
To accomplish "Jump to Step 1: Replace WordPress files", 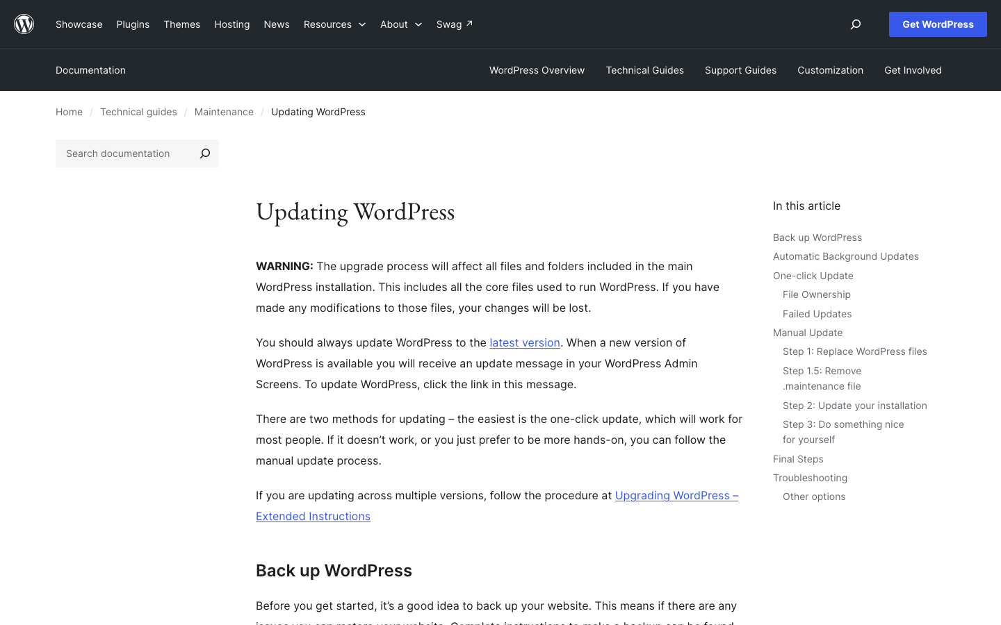I will (855, 351).
